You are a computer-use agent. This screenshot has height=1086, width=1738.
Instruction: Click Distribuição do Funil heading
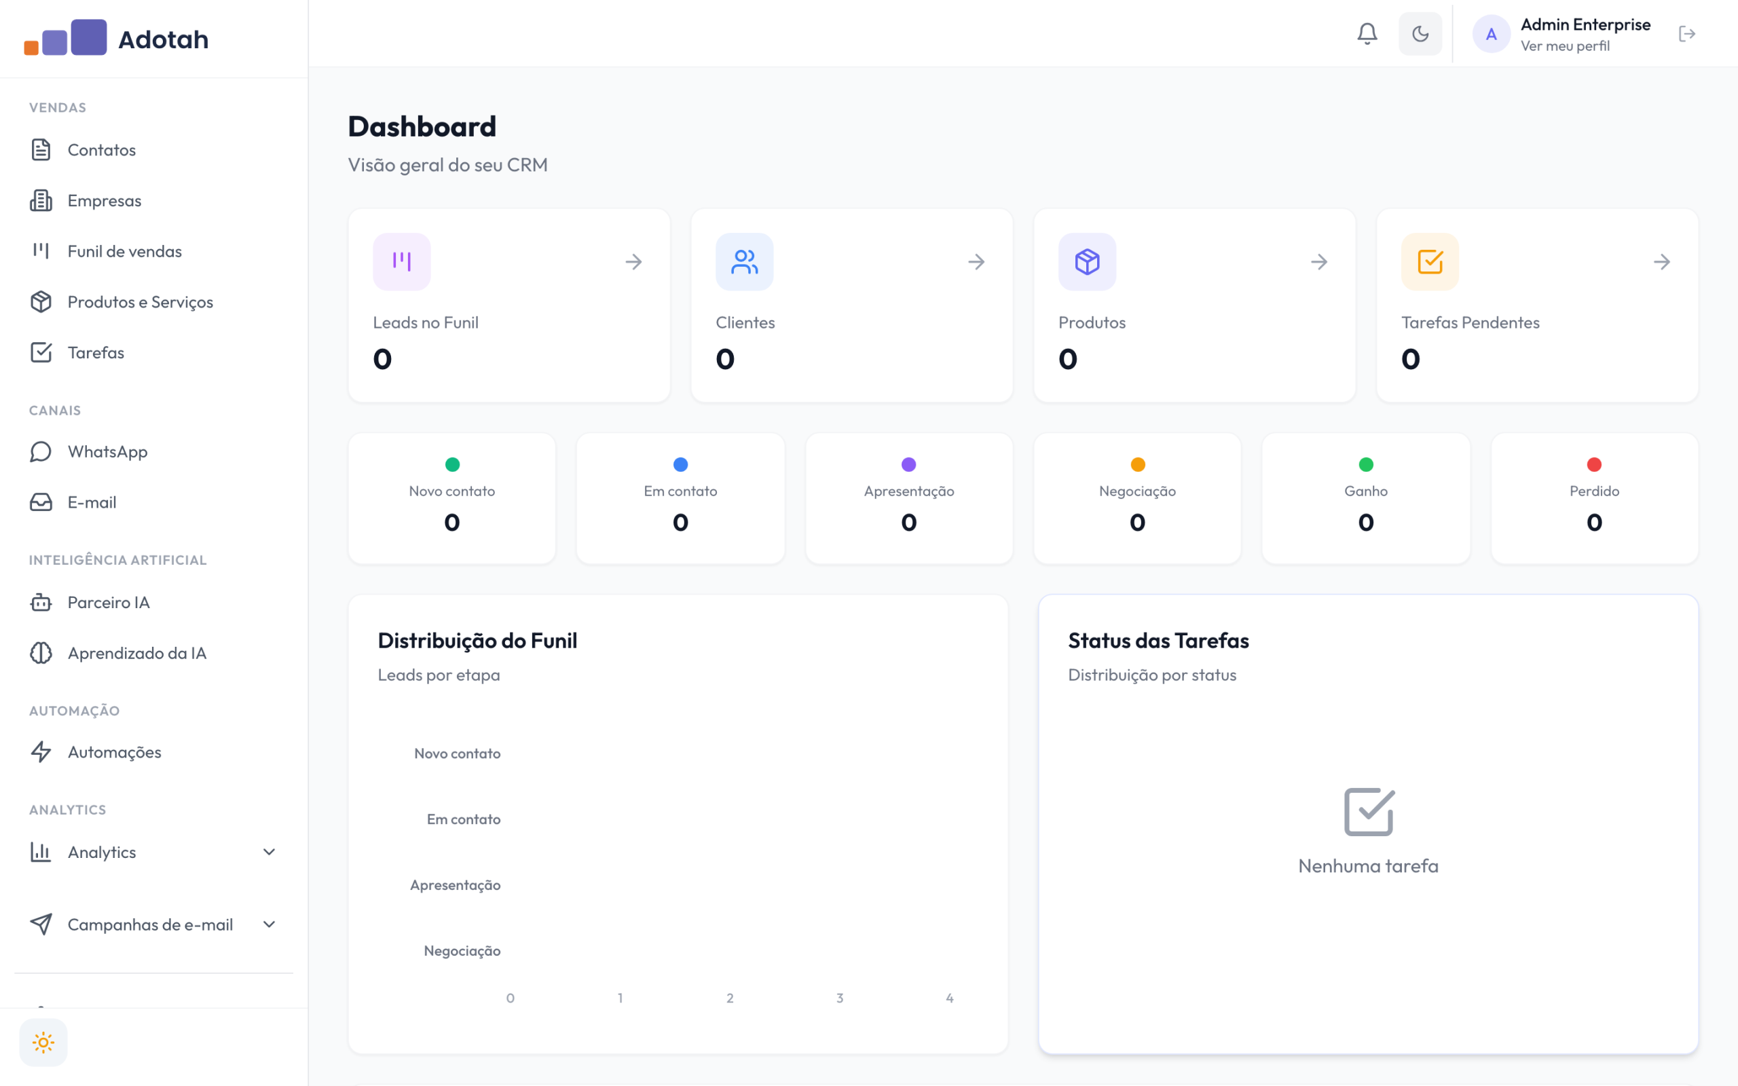coord(477,640)
